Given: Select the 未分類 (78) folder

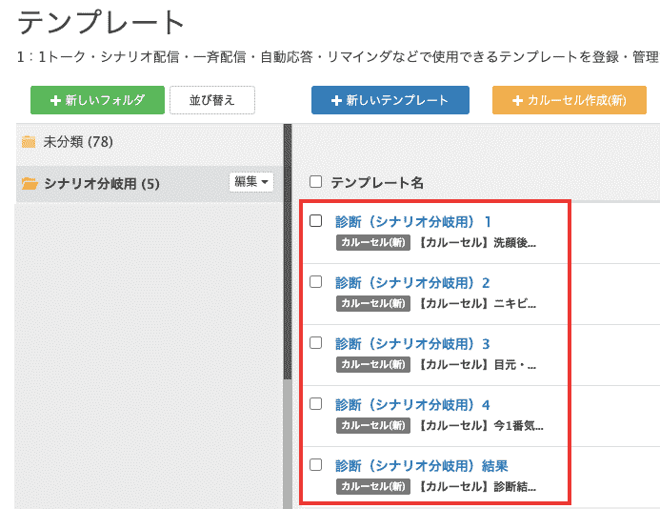Looking at the screenshot, I should [78, 143].
